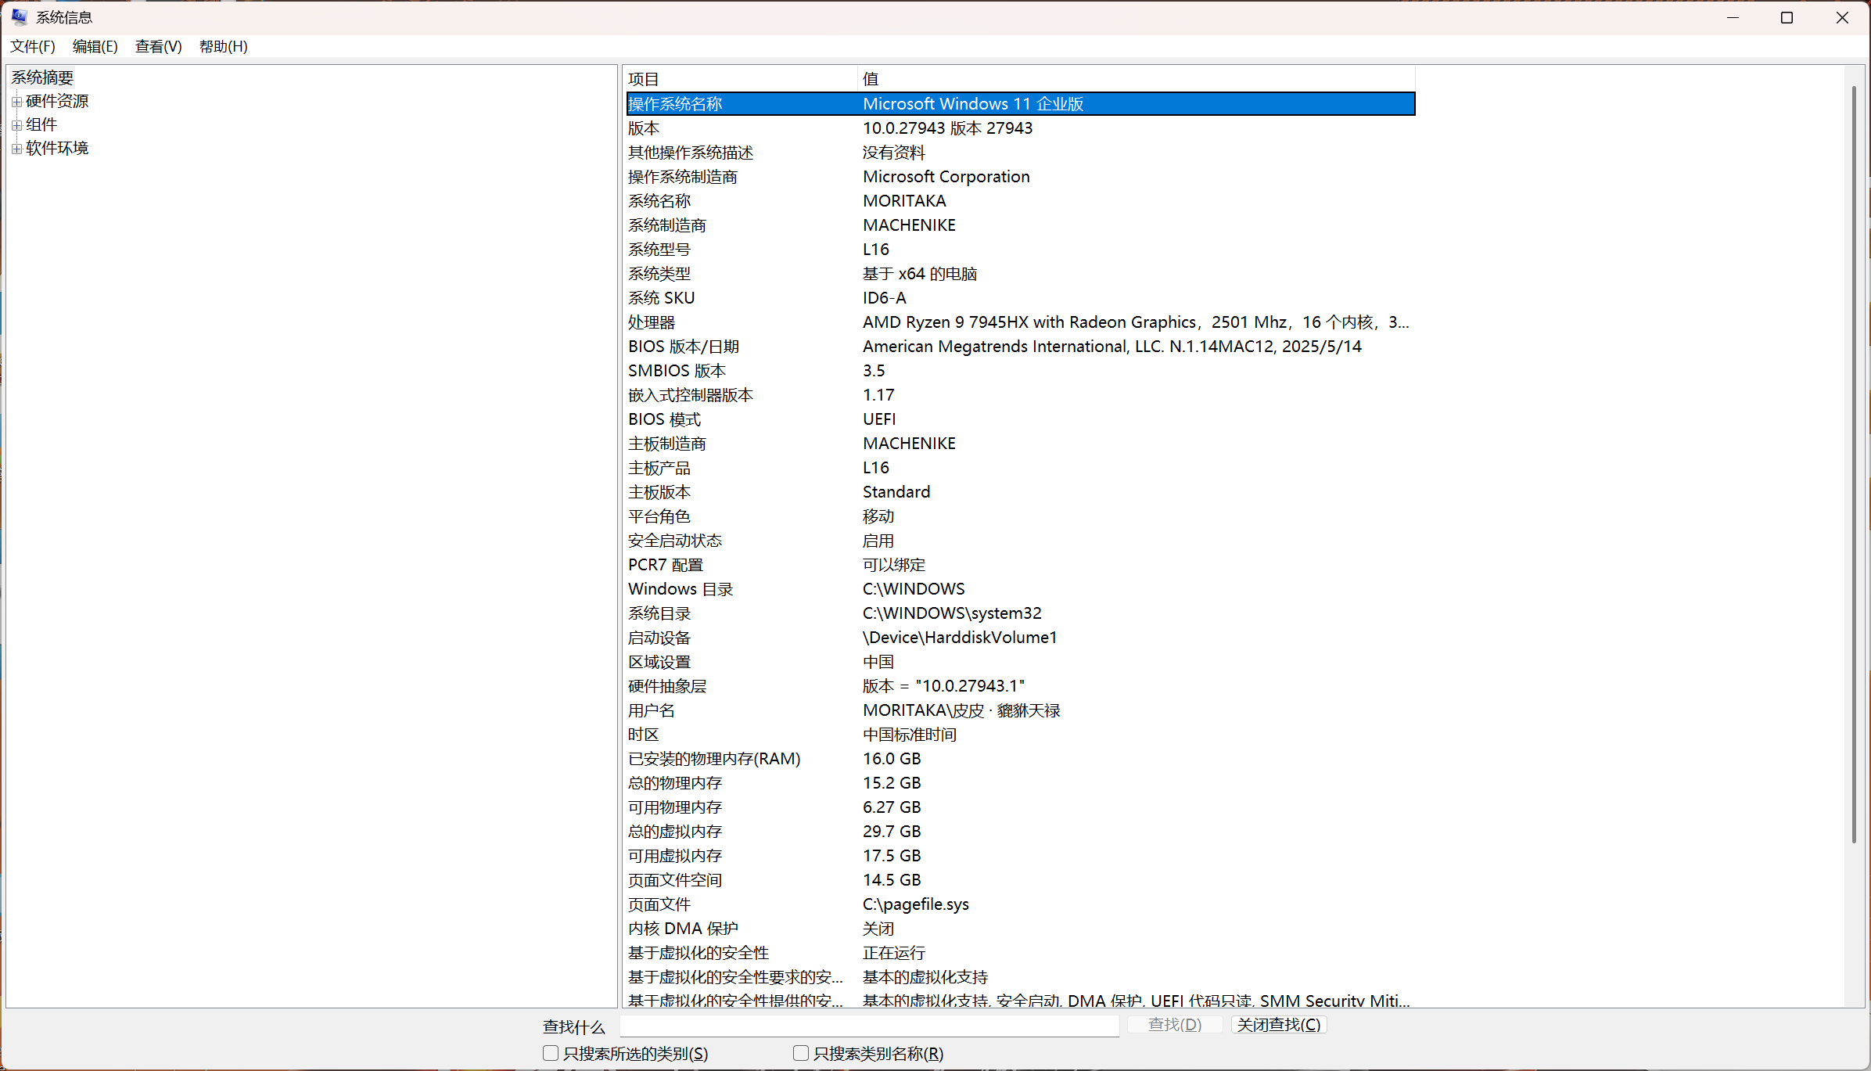Select 系统摘要 in the tree
The height and width of the screenshot is (1071, 1871).
[42, 77]
